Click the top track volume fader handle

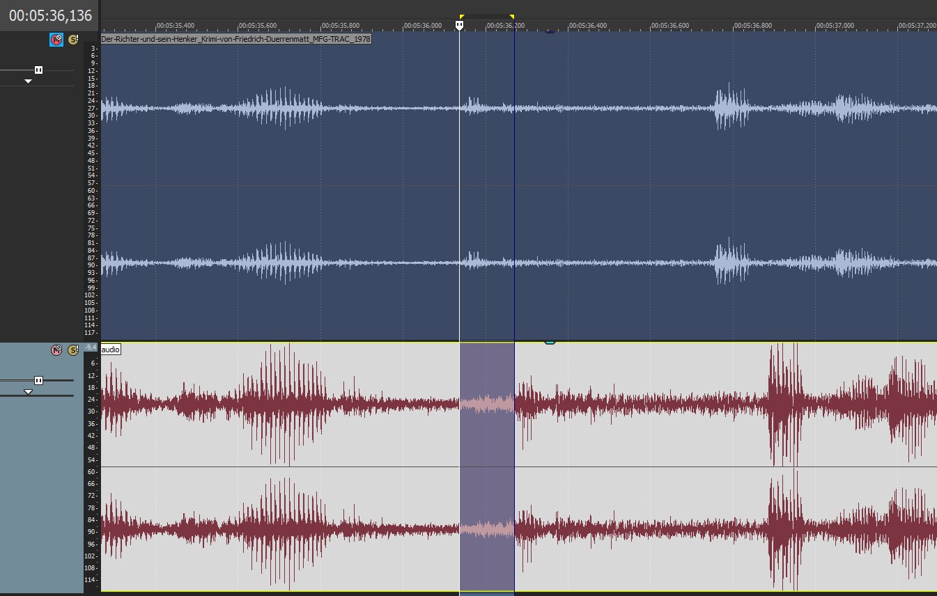coord(38,70)
